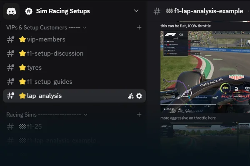Play the first embedded F1 video

pyautogui.click(x=164, y=109)
